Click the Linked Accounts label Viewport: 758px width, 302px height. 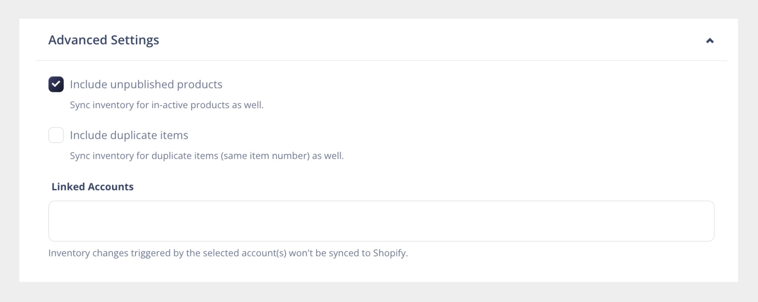point(92,187)
